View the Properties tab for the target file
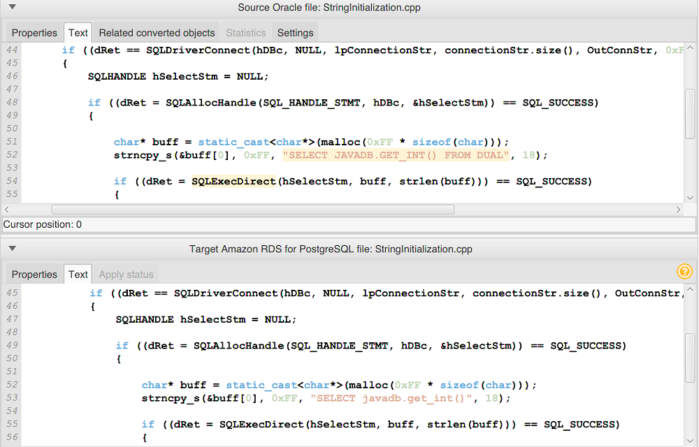Screen dimensions: 699x447 (34, 274)
